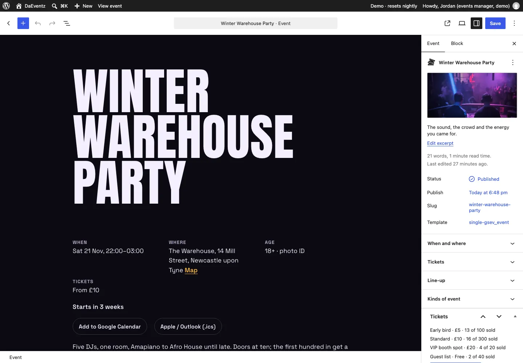Expand the Kinds of event panel

[472, 299]
